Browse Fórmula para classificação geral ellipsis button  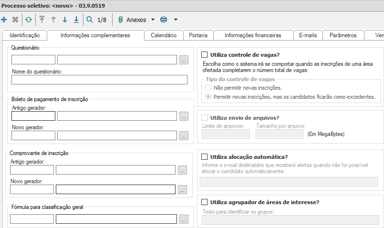click(184, 219)
